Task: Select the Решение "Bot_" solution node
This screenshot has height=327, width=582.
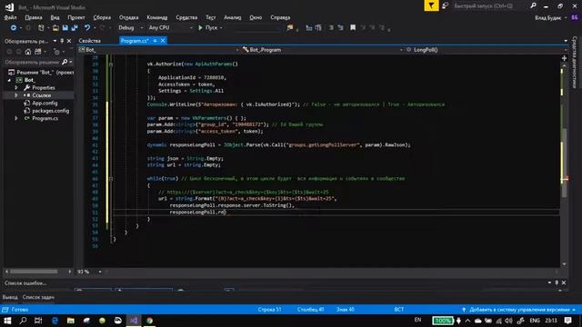Action: point(45,73)
